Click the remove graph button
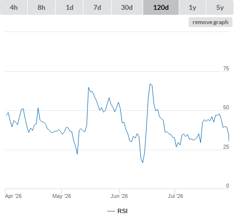The image size is (234, 224). point(210,22)
